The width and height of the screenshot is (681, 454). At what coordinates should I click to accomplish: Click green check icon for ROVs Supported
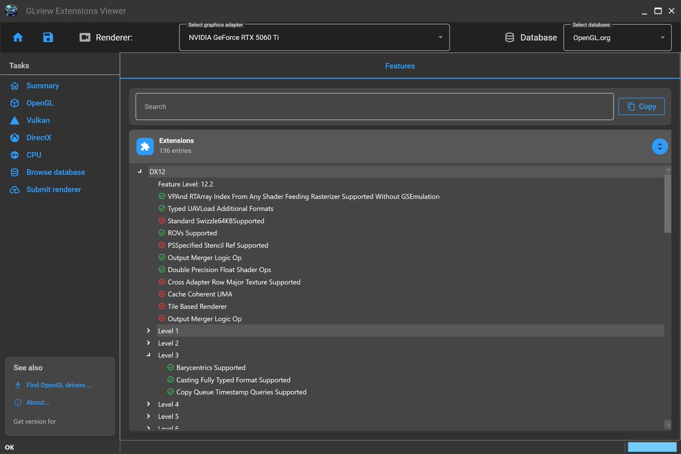(x=162, y=233)
